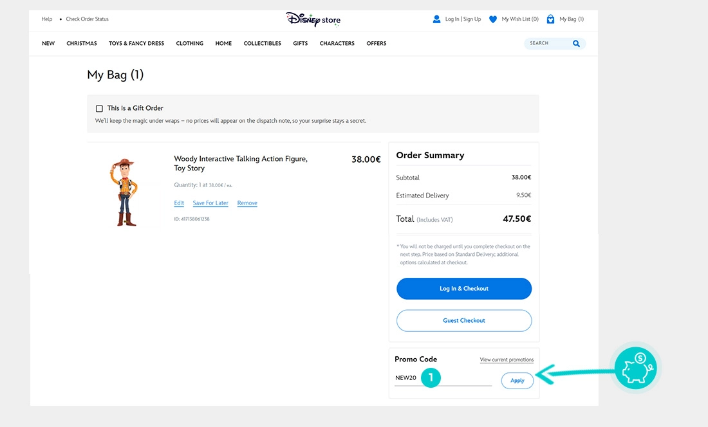Click the Woody product thumbnail
The height and width of the screenshot is (427, 708).
126,190
